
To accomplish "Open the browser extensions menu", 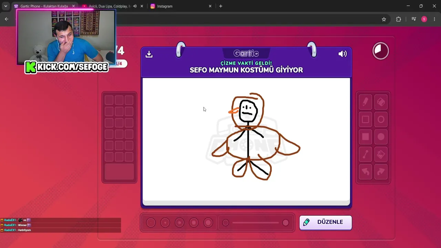I will tap(399, 19).
